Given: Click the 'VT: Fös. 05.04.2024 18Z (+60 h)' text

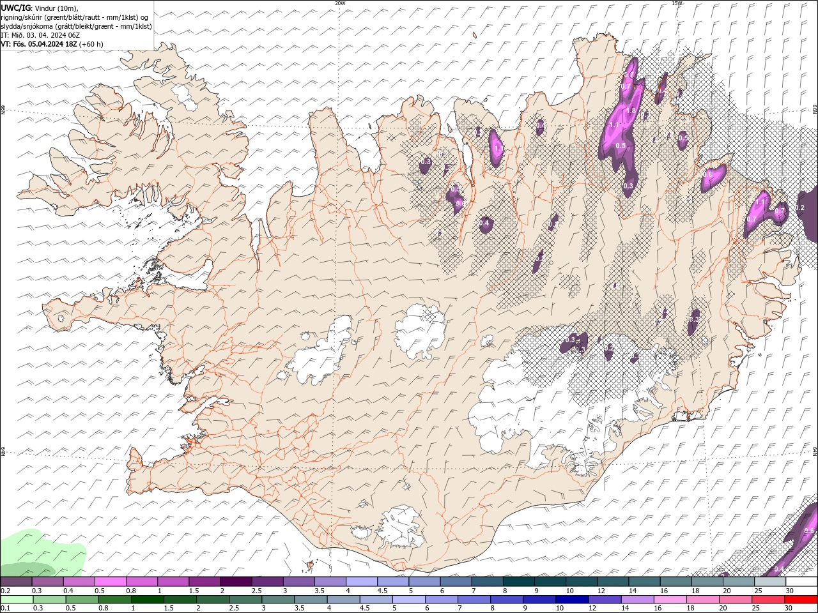Looking at the screenshot, I should [x=52, y=44].
